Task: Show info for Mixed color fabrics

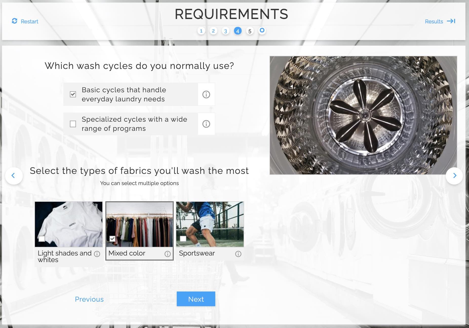Action: point(167,254)
